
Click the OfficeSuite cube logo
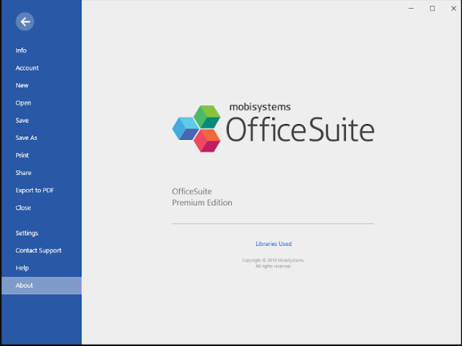point(196,128)
